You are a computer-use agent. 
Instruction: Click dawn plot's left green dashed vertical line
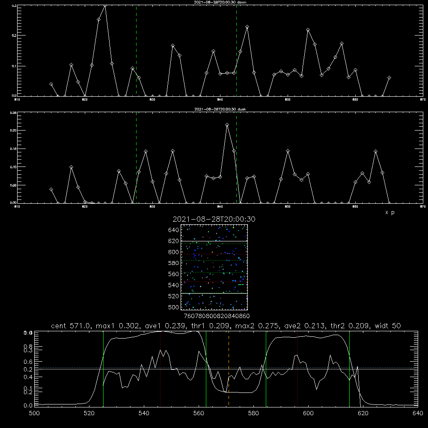pyautogui.click(x=136, y=51)
